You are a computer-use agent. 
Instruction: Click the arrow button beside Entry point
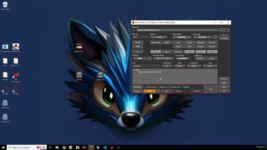point(215,37)
